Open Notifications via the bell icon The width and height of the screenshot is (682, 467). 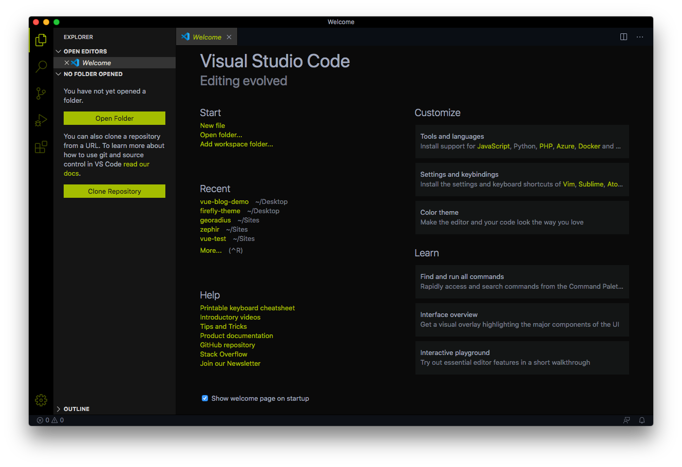[x=641, y=420]
